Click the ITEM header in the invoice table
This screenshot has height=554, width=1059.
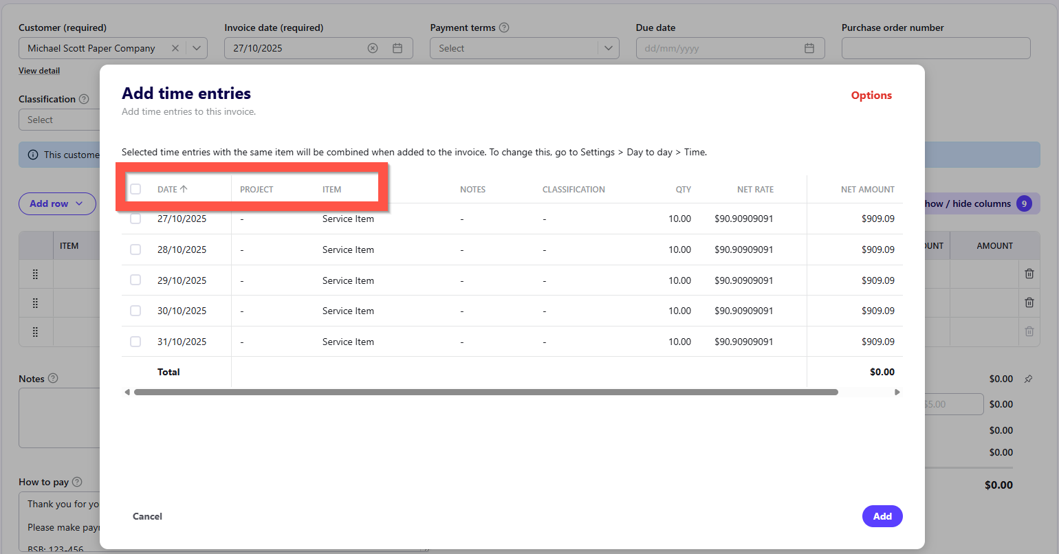(69, 245)
